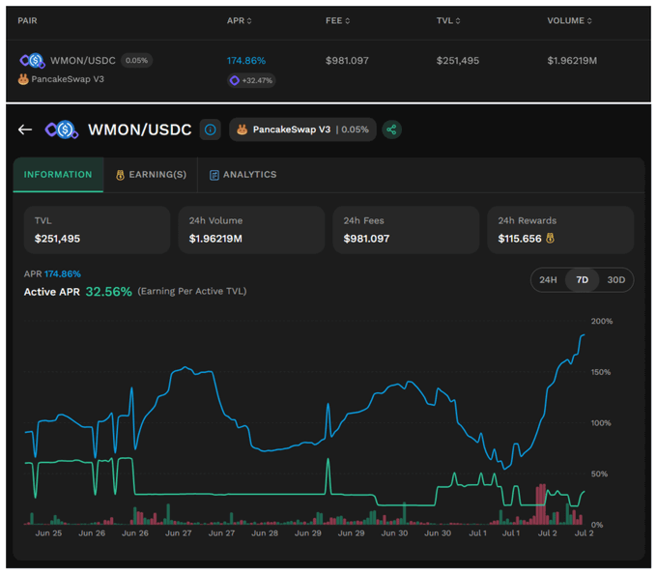Click the WMON/USDC token pair logo in header
This screenshot has height=574, width=657.
(x=62, y=129)
